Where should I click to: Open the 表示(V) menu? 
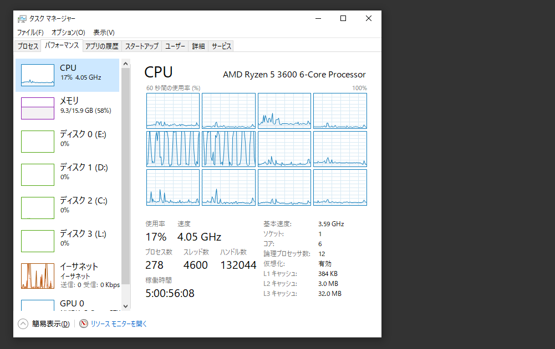[104, 33]
